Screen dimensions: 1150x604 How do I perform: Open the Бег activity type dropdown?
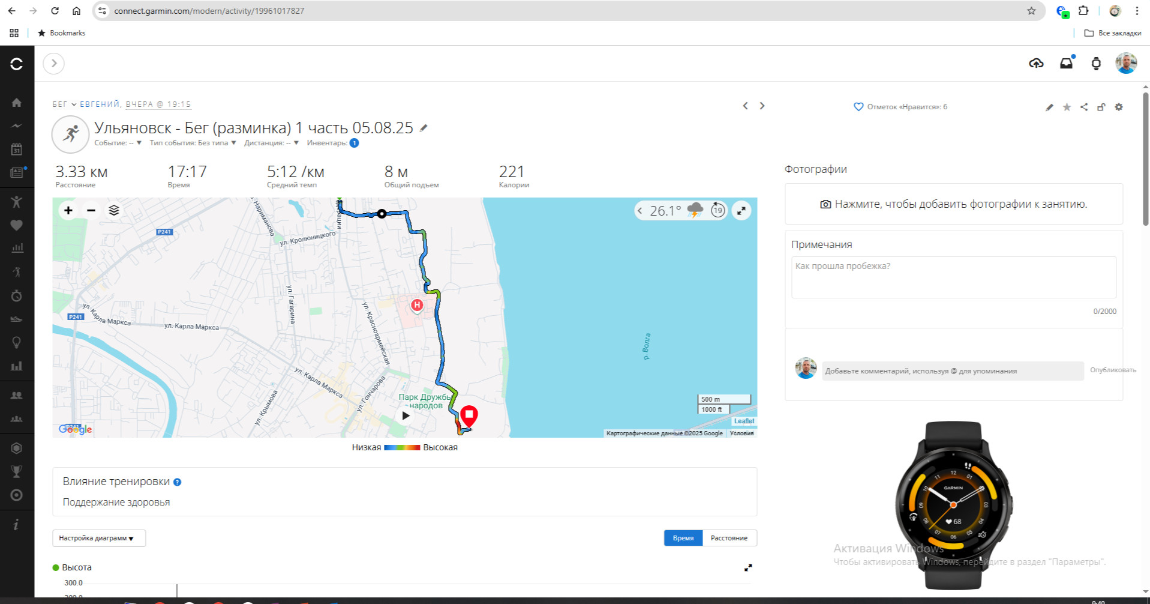pos(64,104)
